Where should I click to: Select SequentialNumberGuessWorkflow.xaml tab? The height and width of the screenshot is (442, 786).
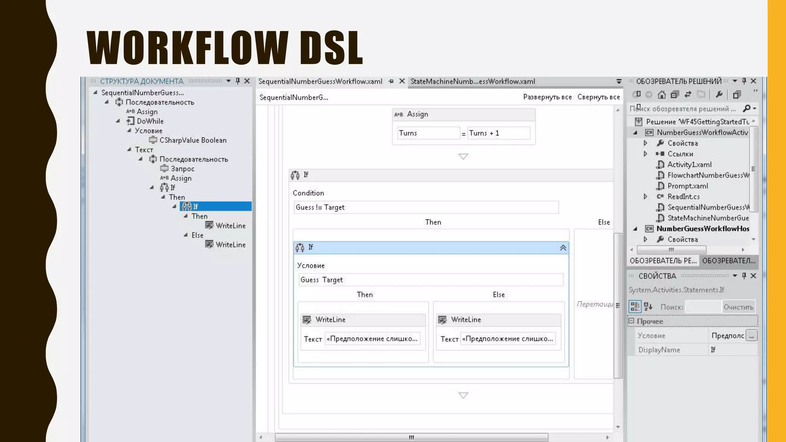point(320,81)
